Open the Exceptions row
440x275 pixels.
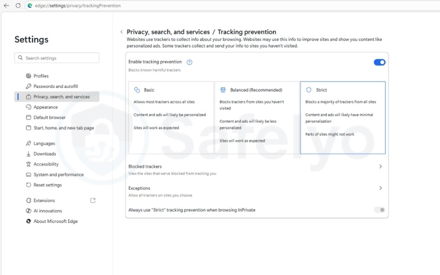257,191
